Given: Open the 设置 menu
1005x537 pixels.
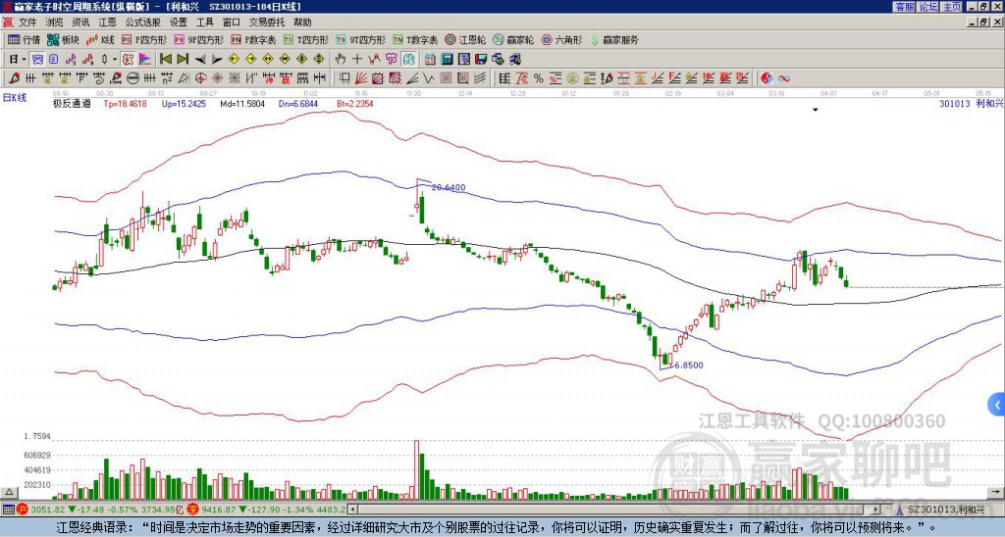Looking at the screenshot, I should tap(179, 23).
